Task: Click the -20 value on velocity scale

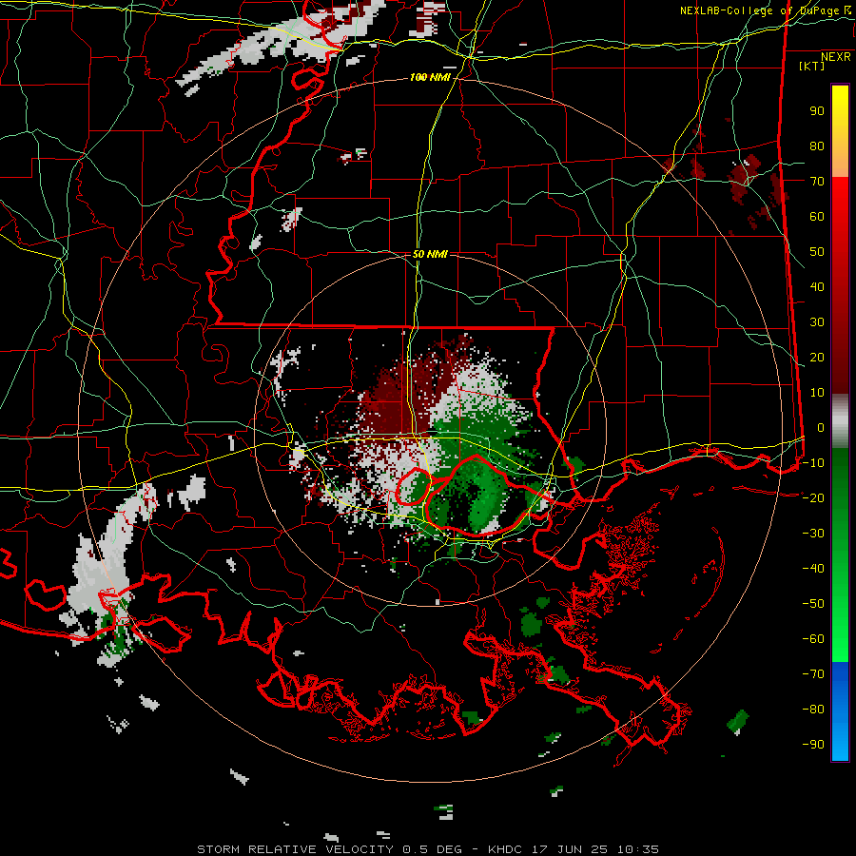Action: coord(813,498)
